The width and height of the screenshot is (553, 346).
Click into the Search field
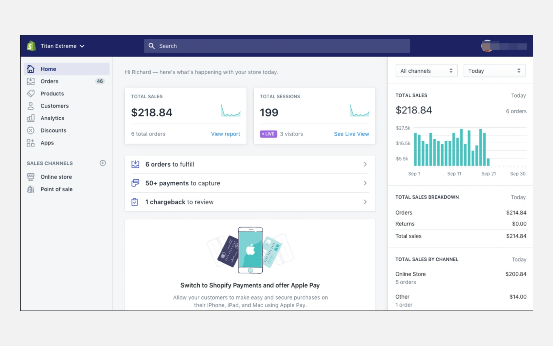point(276,46)
